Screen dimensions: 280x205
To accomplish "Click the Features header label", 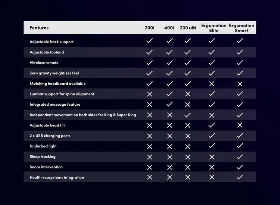I will (x=39, y=28).
